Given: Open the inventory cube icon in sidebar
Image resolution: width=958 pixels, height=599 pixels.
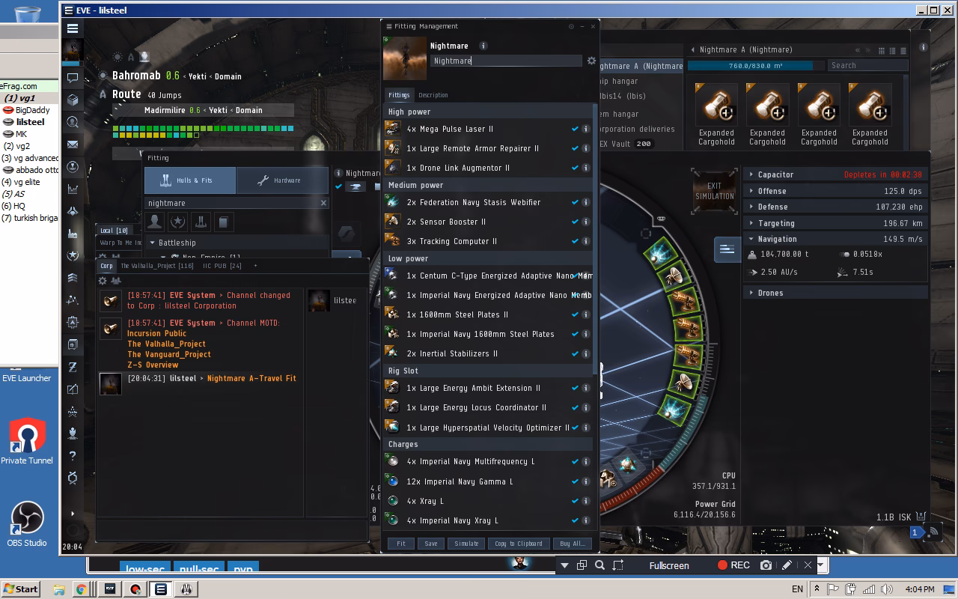Looking at the screenshot, I should coord(72,97).
